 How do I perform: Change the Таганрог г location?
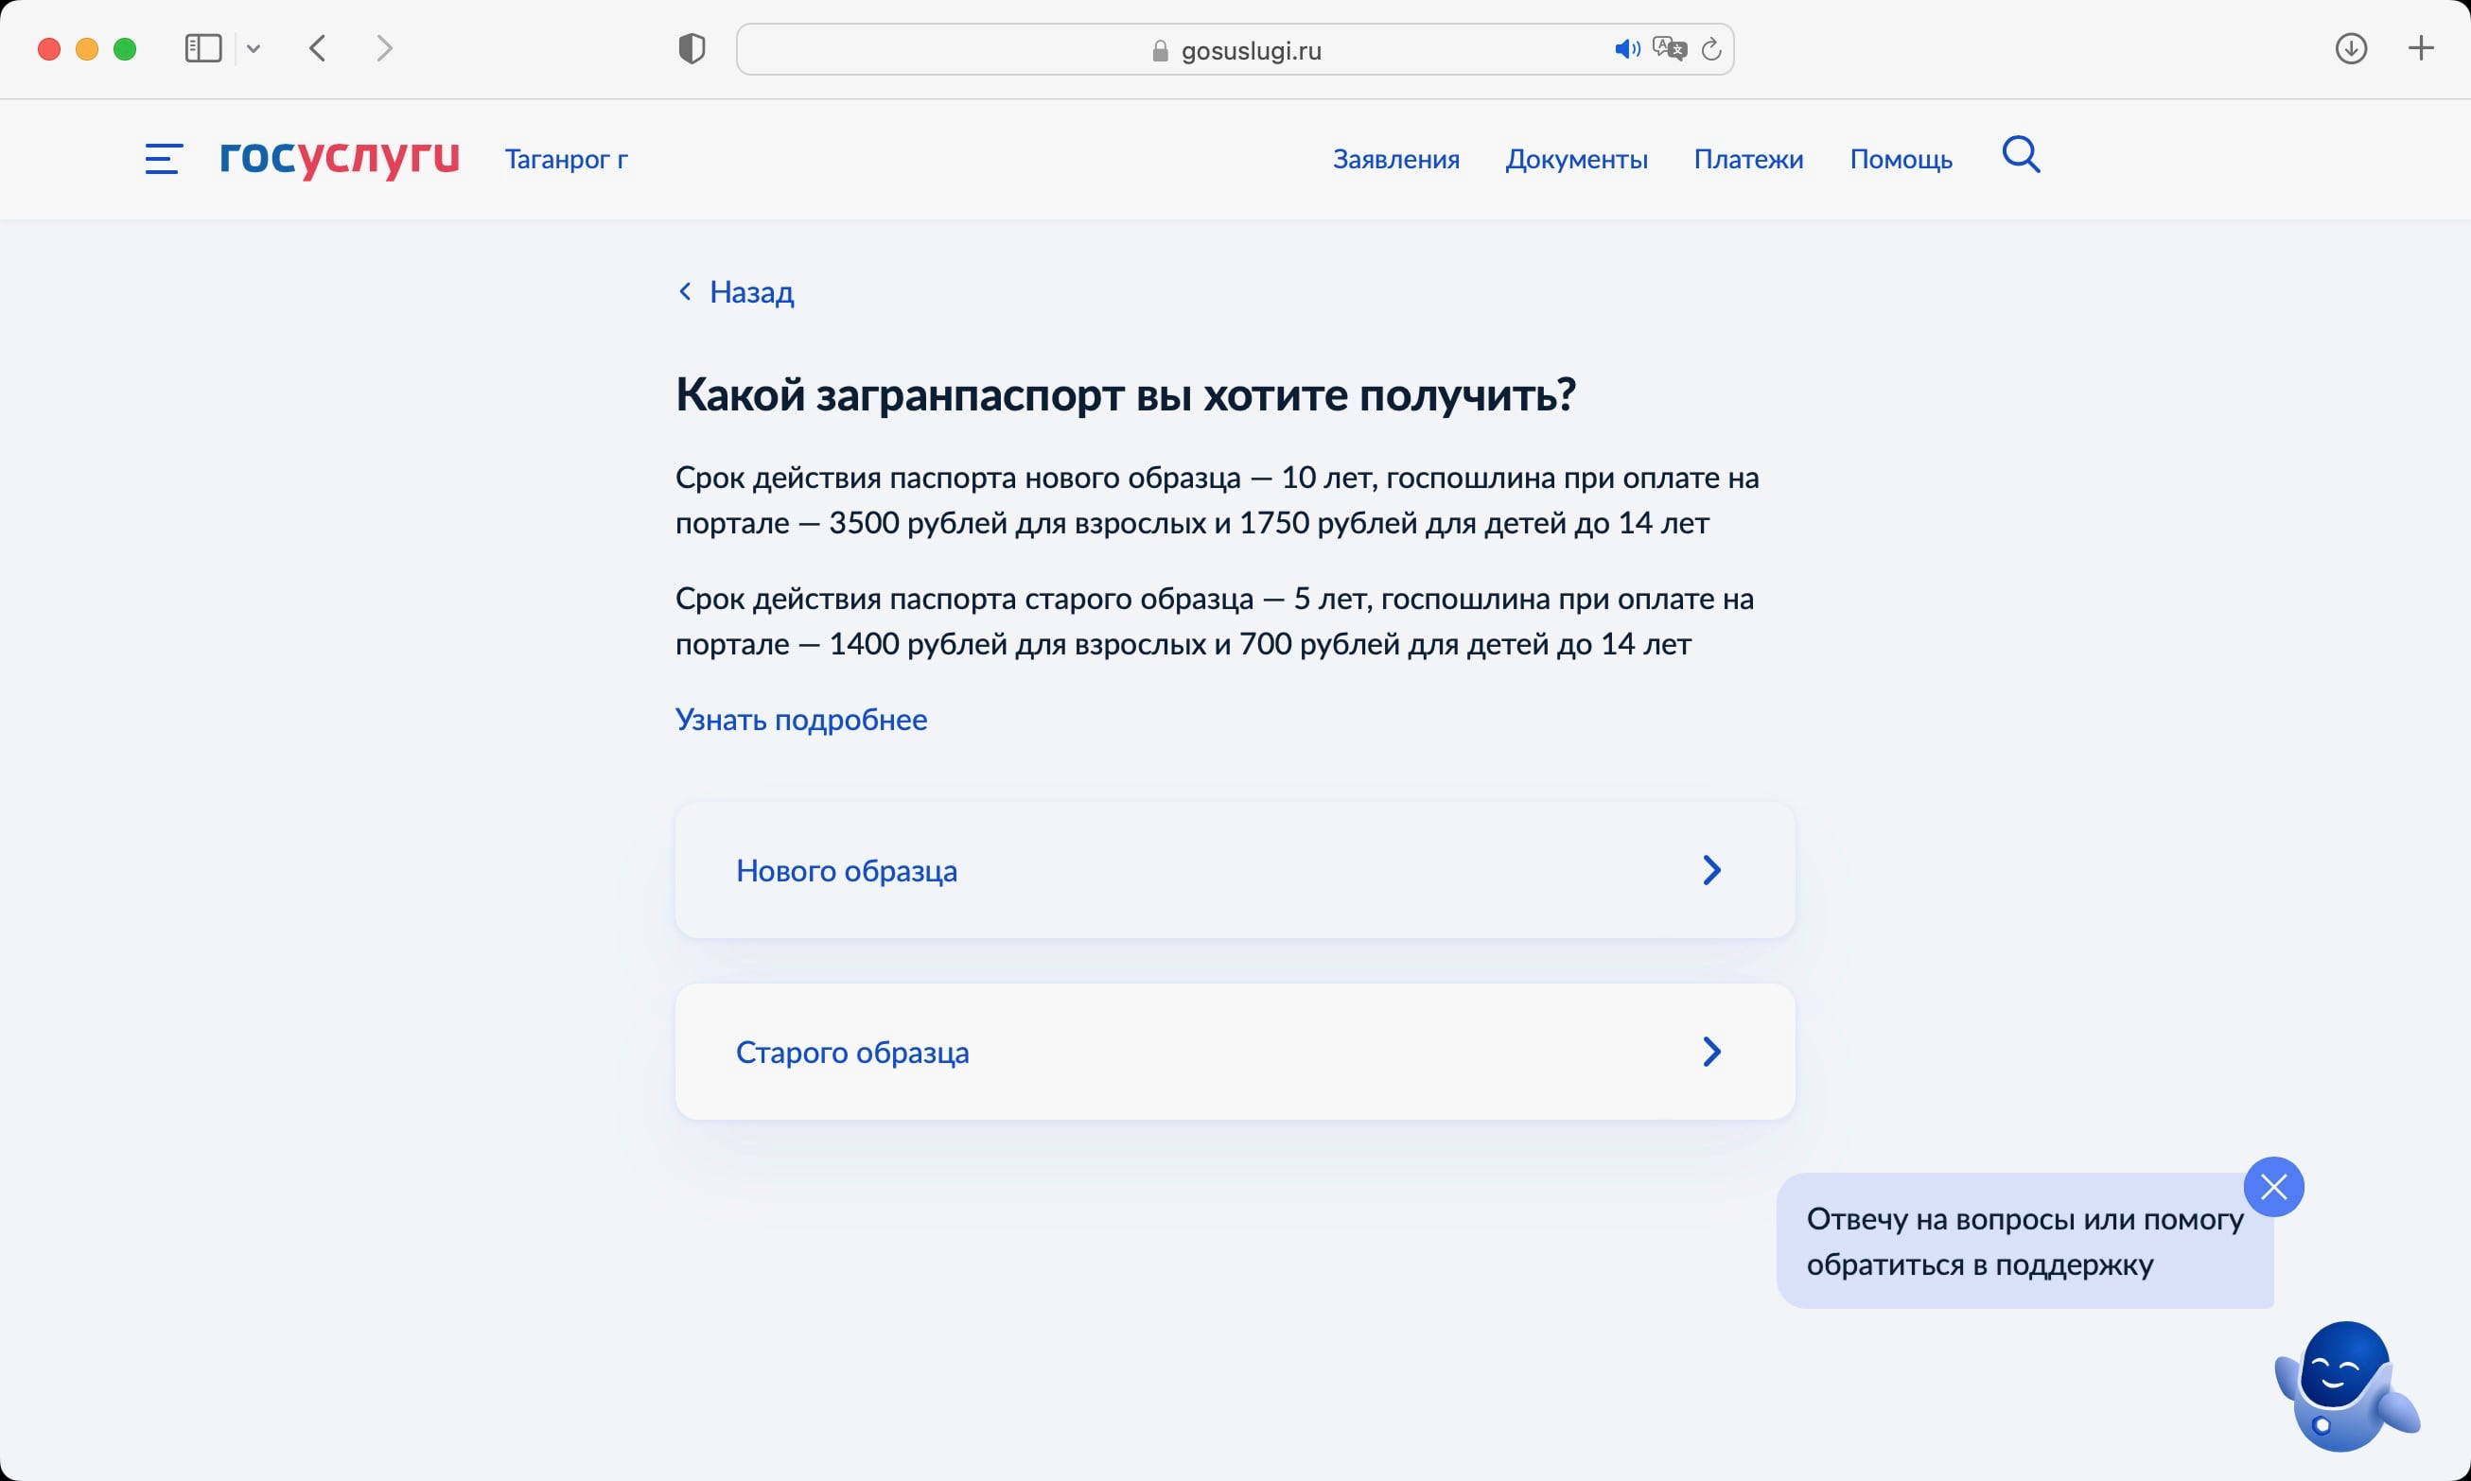566,159
